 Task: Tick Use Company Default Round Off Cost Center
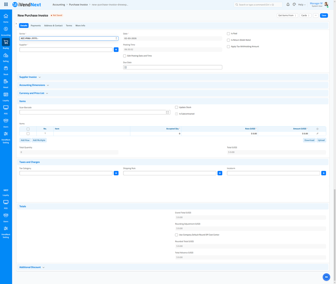176,234
